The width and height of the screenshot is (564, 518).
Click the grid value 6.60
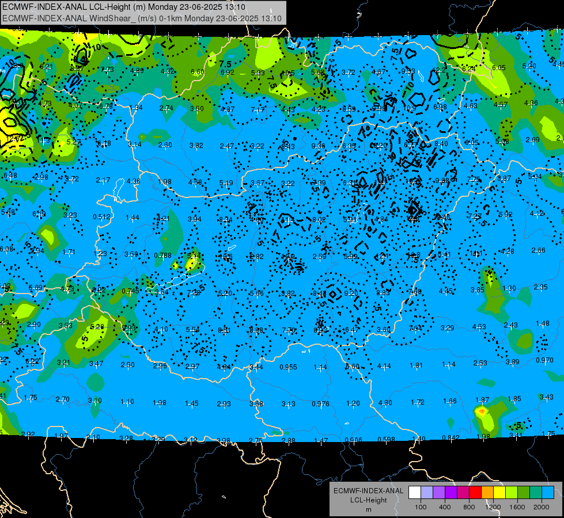tap(198, 72)
